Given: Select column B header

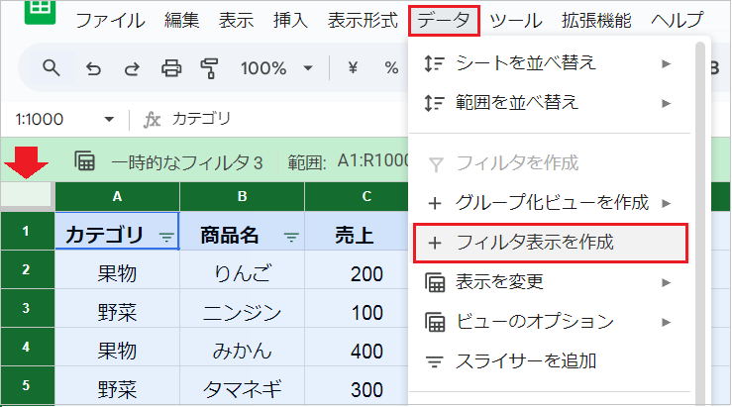Looking at the screenshot, I should coord(242,196).
